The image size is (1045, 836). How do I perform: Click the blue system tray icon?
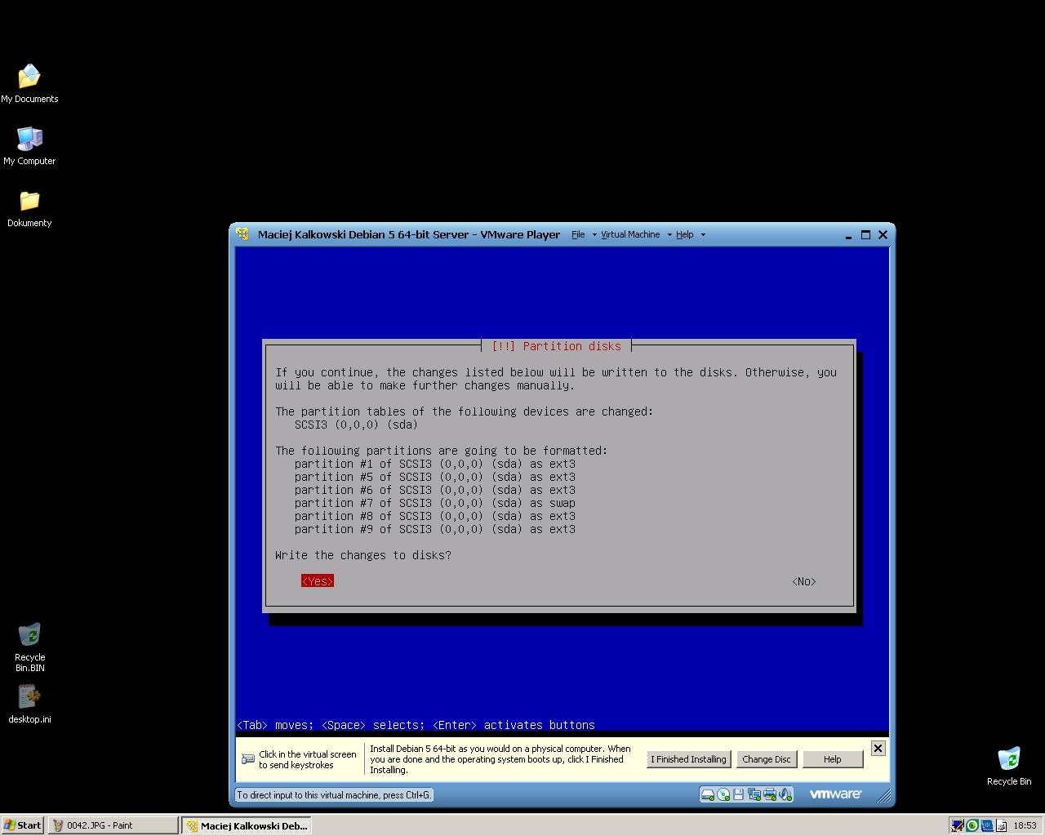point(986,825)
